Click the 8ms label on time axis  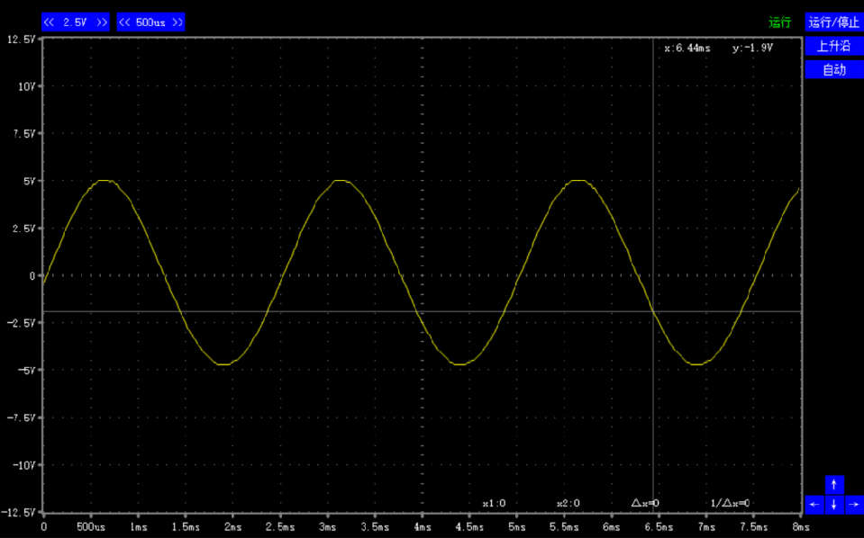pyautogui.click(x=801, y=527)
